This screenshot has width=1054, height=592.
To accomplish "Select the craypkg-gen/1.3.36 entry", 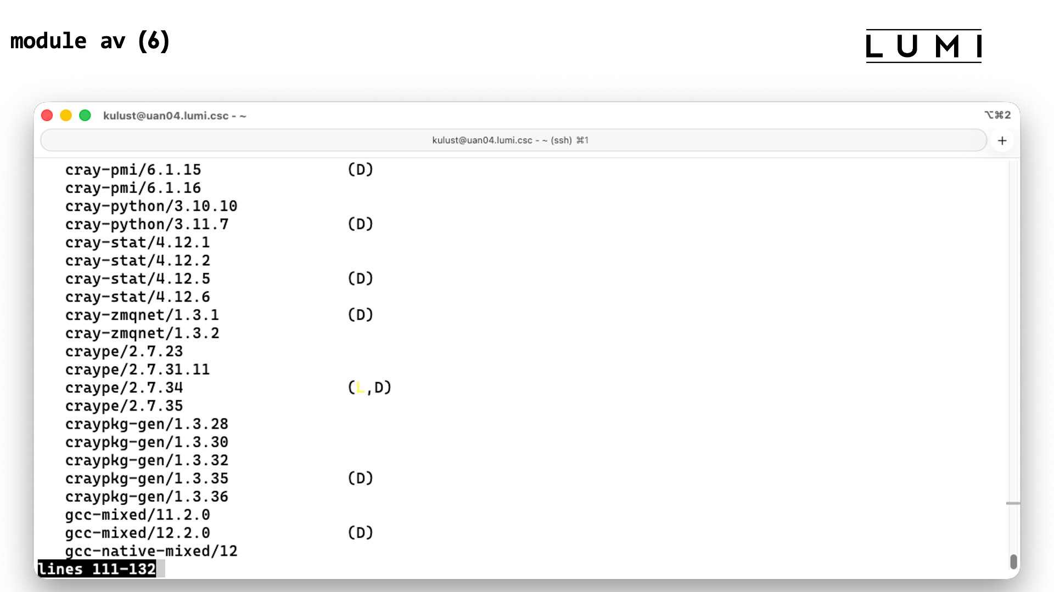I will pyautogui.click(x=147, y=497).
